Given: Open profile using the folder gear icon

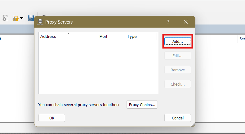Looking at the screenshot, I should coord(15,18).
